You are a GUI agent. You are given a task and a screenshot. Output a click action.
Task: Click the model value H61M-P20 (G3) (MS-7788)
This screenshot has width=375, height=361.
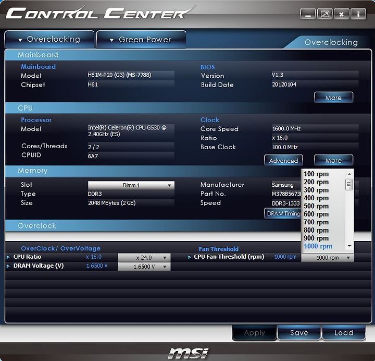pyautogui.click(x=119, y=75)
